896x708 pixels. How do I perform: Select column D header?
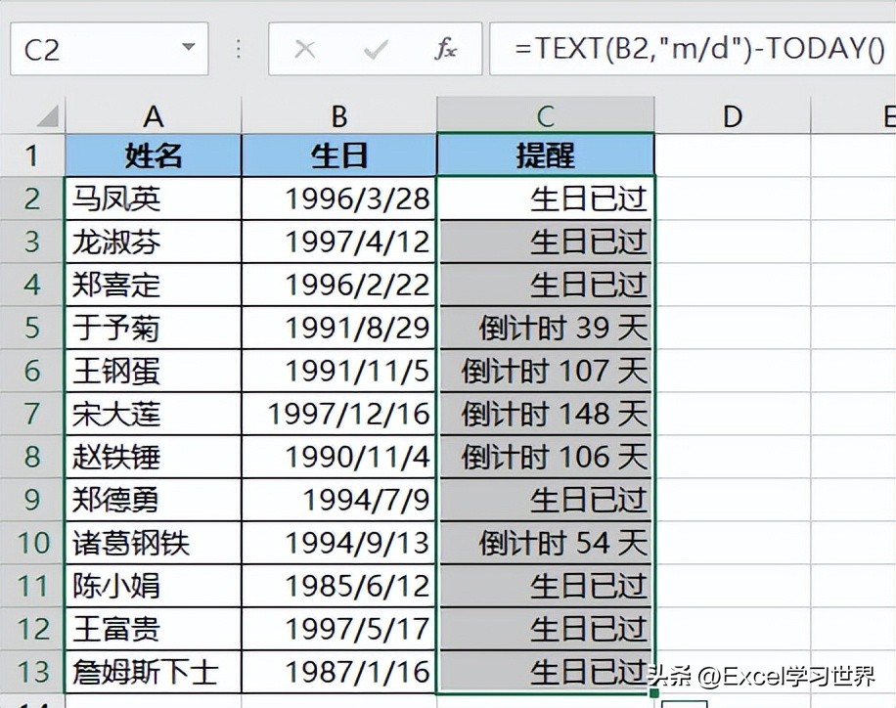pos(733,116)
